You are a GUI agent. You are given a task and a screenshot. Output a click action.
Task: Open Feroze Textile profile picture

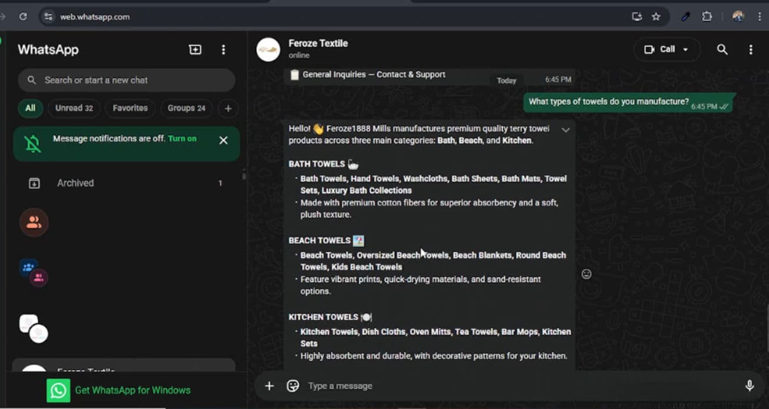[268, 49]
